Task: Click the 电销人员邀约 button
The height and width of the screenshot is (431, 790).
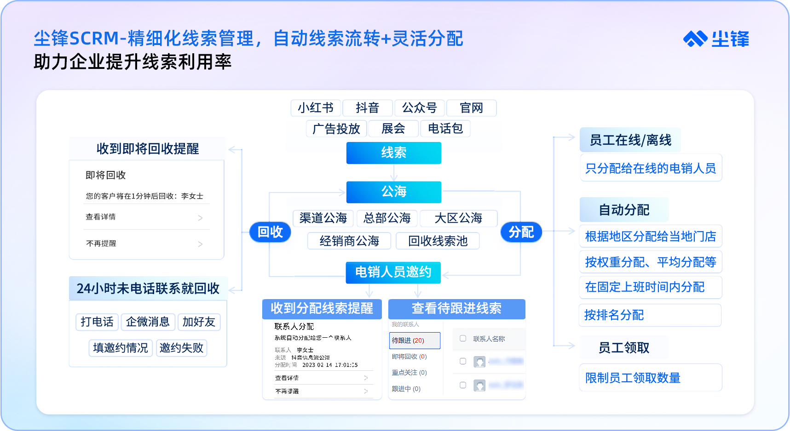Action: [393, 272]
